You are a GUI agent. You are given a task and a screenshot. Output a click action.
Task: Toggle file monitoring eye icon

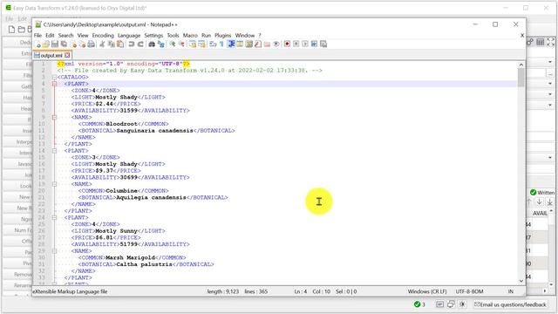coord(276,44)
